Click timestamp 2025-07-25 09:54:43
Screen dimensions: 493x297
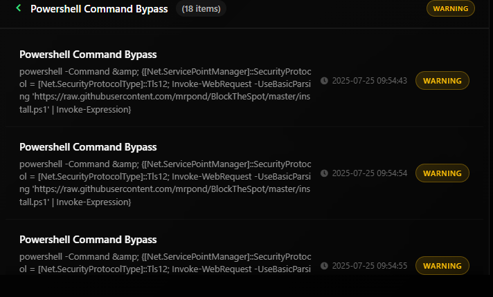(x=370, y=81)
